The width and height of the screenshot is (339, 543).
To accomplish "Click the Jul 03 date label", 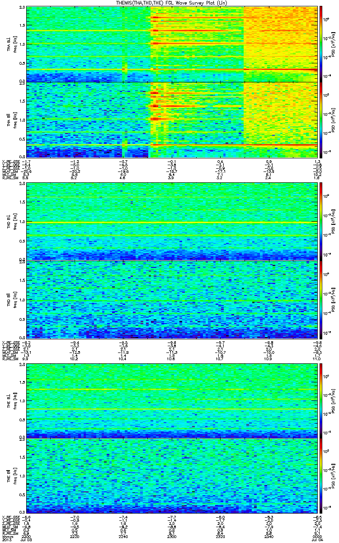I will tap(27, 540).
